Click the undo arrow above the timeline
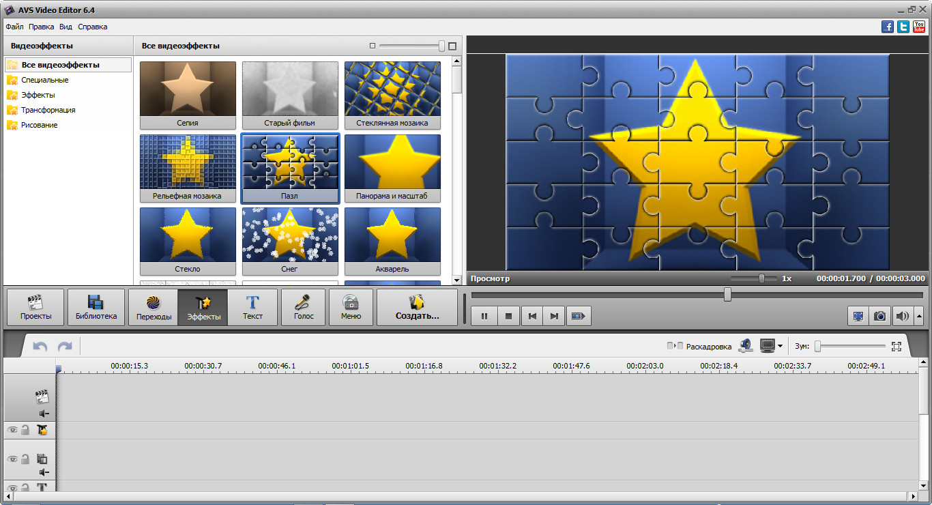This screenshot has height=505, width=932. click(40, 347)
